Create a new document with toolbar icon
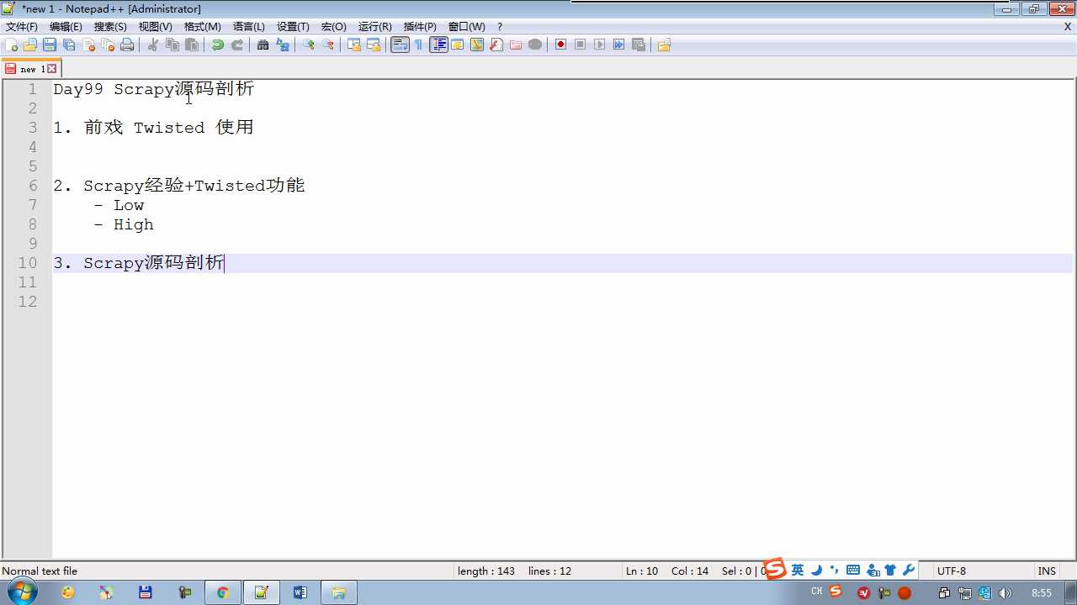 (12, 45)
